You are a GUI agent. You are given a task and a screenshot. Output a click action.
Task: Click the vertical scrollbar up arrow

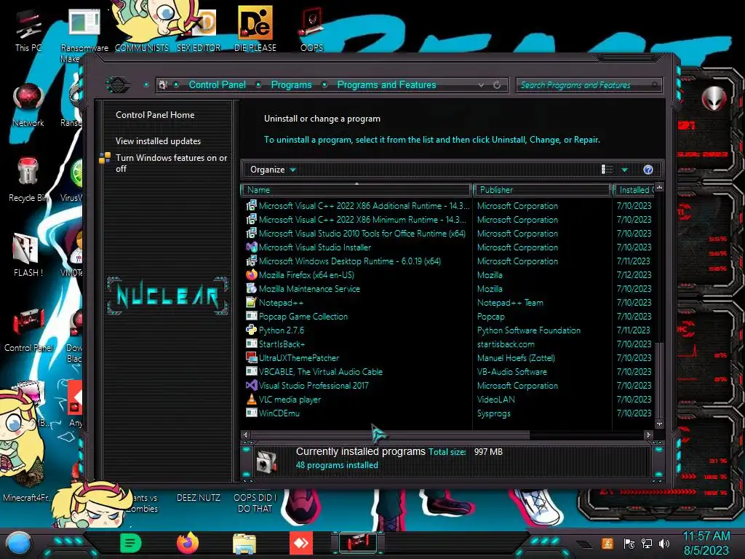tap(659, 188)
